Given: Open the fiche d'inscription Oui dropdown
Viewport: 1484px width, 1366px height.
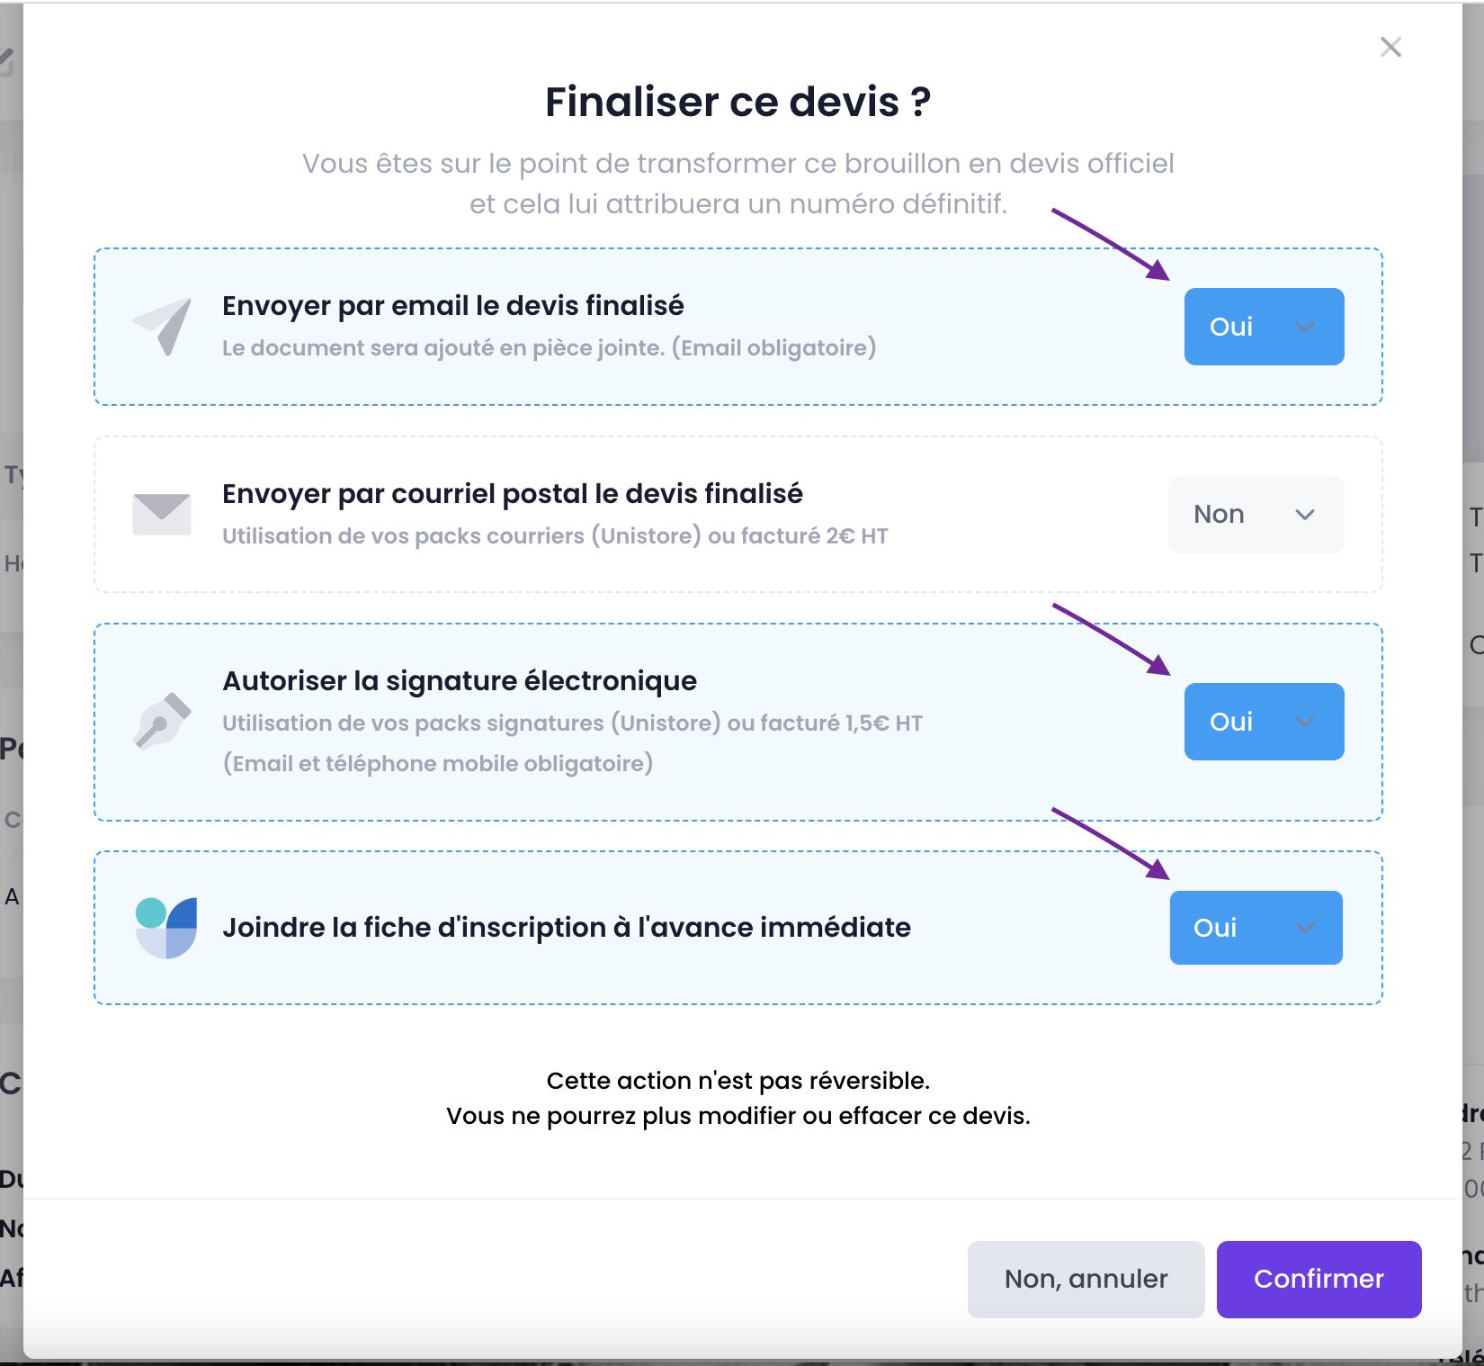Looking at the screenshot, I should (x=1256, y=928).
